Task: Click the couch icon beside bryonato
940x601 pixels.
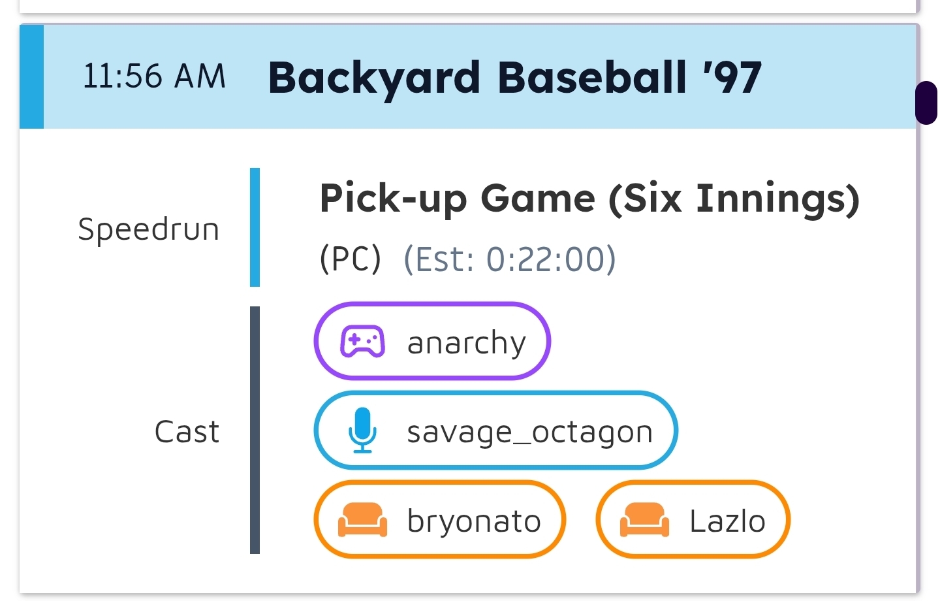Action: [x=362, y=520]
